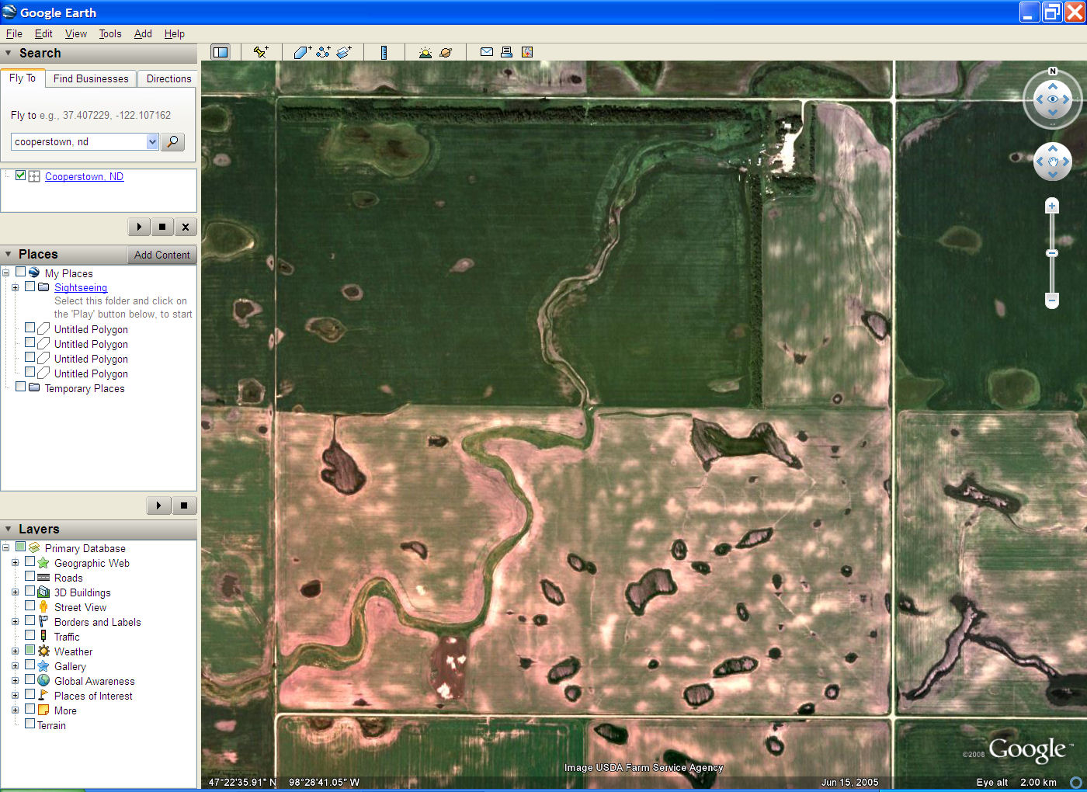This screenshot has width=1087, height=792.
Task: Switch to the Find Businesses tab
Action: tap(91, 78)
